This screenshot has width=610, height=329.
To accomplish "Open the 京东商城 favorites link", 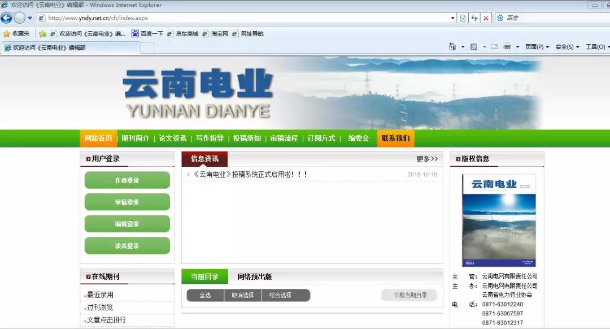I will pos(183,33).
